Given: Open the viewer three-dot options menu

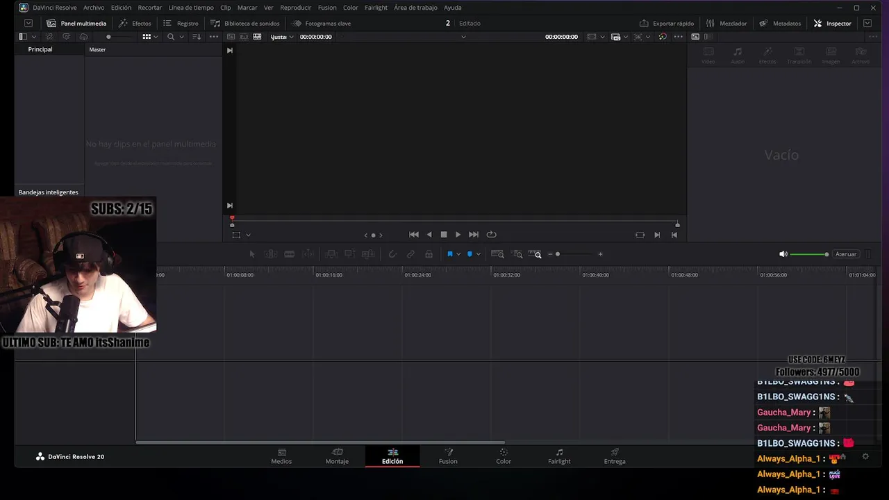Looking at the screenshot, I should (x=678, y=37).
